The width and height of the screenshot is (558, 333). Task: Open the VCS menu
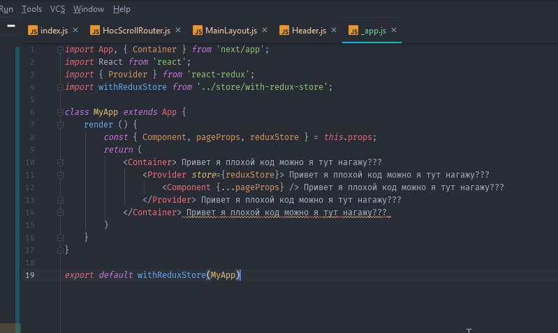pos(58,9)
